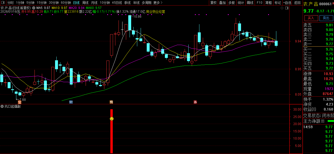Open the orange 定 event marker
This screenshot has height=154, width=334.
tap(19, 102)
